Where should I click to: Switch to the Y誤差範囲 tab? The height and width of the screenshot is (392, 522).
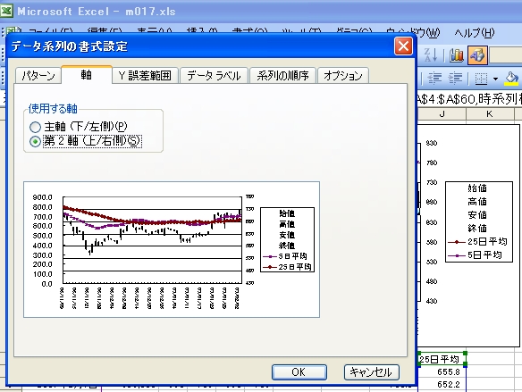145,76
